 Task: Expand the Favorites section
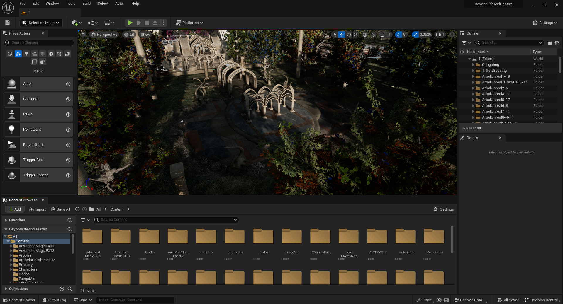[x=6, y=220]
